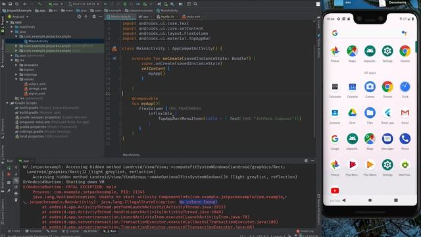The height and width of the screenshot is (237, 421).
Task: Clear console with the trash icon
Action: click(16, 200)
